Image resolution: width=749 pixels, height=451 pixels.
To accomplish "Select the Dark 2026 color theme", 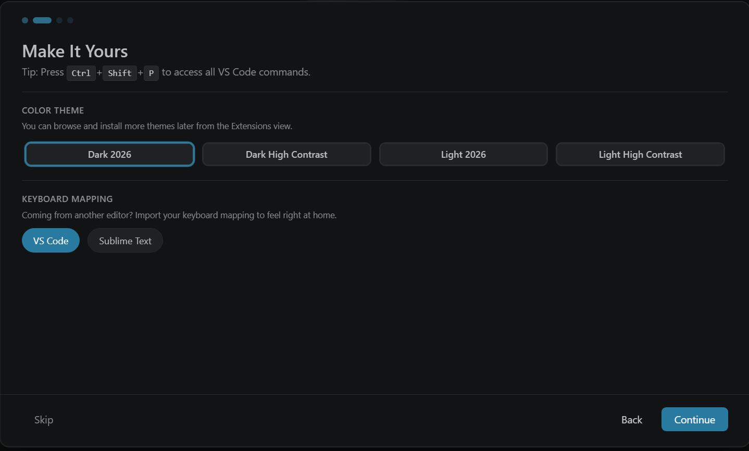I will 109,154.
